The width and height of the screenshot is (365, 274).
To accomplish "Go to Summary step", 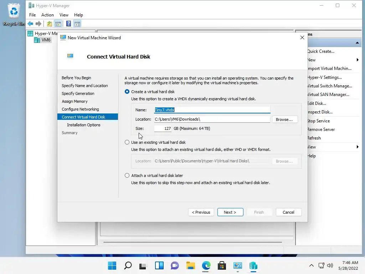I will [x=70, y=133].
